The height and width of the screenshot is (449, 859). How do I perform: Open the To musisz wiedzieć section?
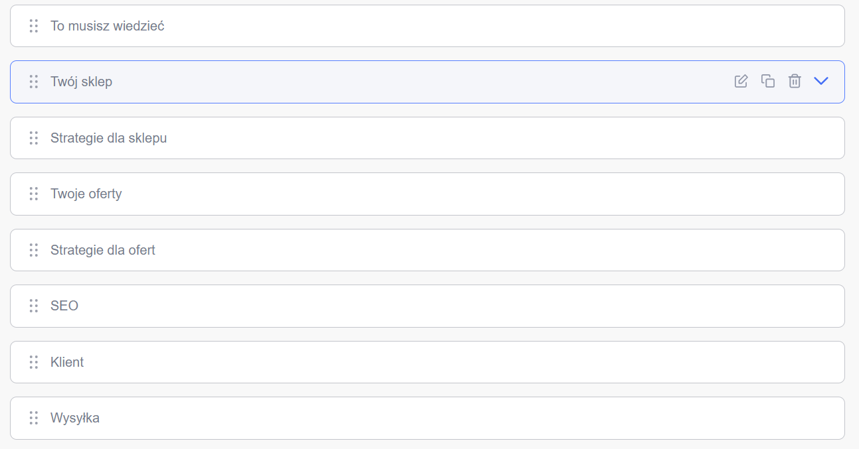tap(108, 26)
